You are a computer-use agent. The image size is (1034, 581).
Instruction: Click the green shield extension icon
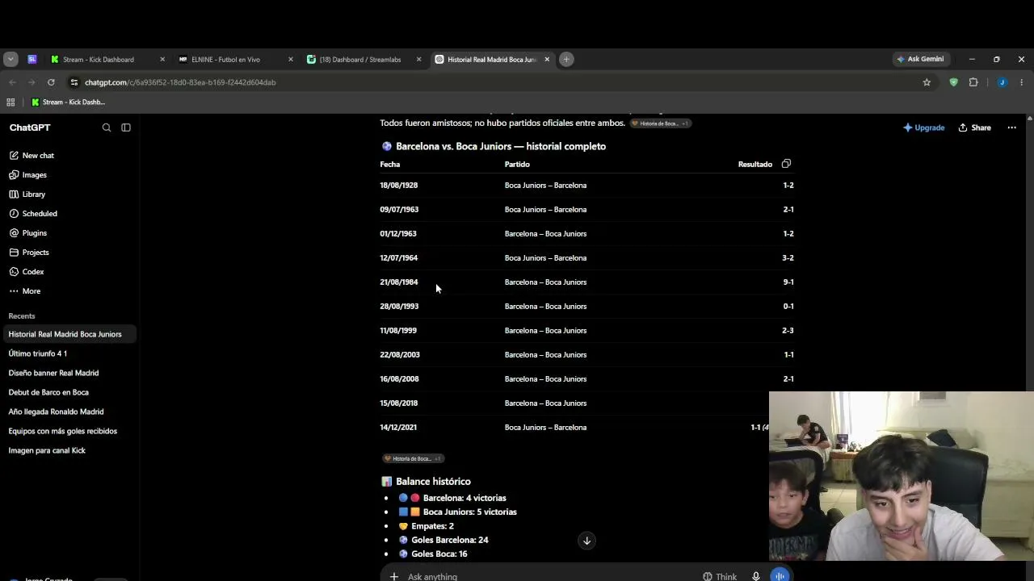954,82
